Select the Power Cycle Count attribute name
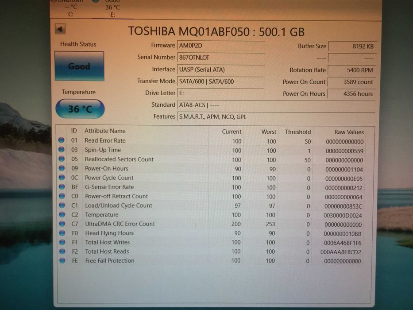This screenshot has width=413, height=310. [109, 178]
